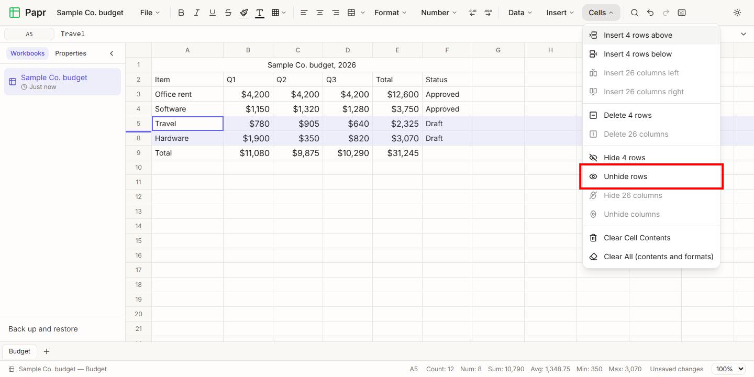
Task: Select Unhide rows in Cells menu
Action: point(651,176)
